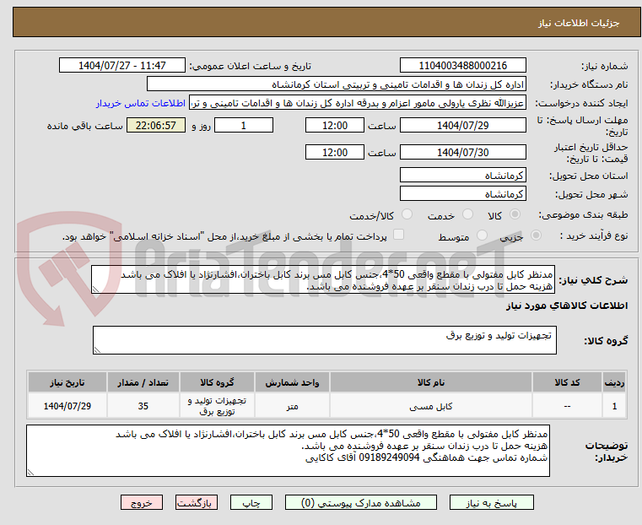Choose the 'کالا/خدمت' radio option
Image resolution: width=642 pixels, height=525 pixels.
(407, 215)
